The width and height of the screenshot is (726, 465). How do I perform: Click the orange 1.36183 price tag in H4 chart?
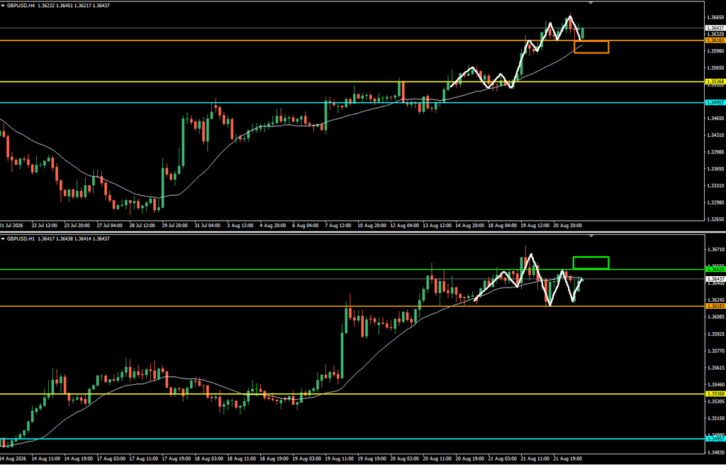pyautogui.click(x=715, y=40)
